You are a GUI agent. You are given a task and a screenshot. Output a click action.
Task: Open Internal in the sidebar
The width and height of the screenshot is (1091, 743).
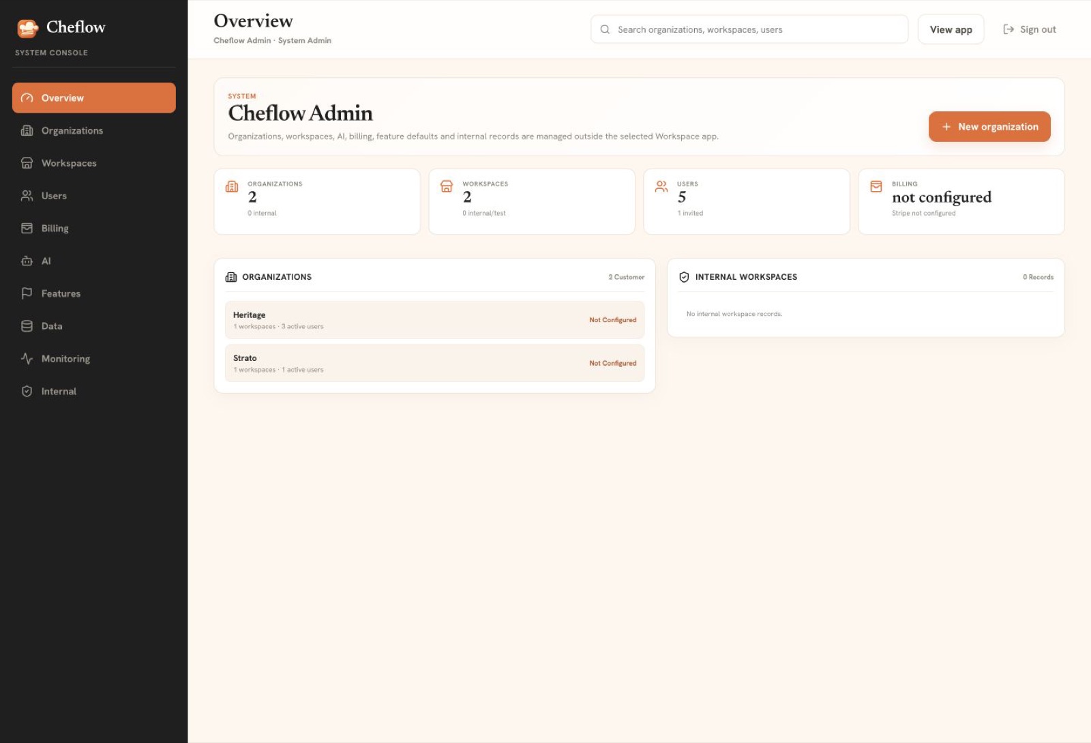coord(94,392)
